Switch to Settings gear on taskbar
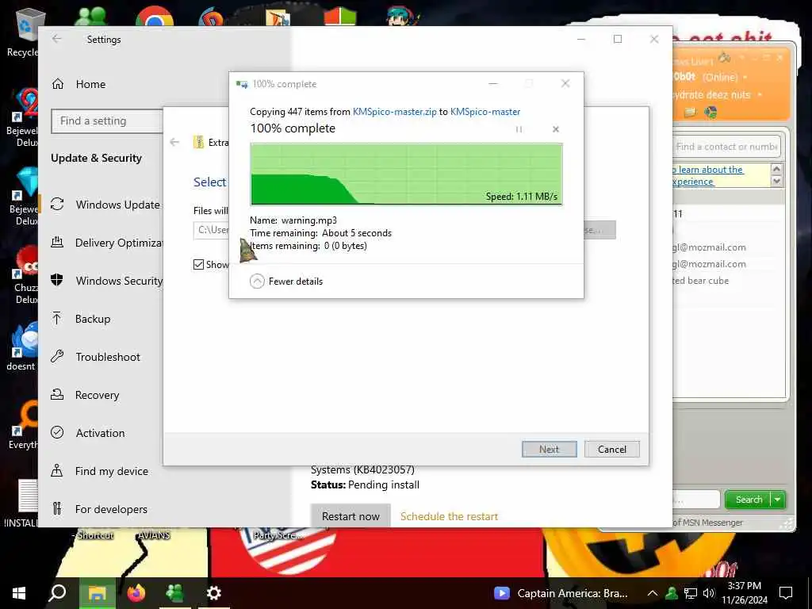Viewport: 812px width, 609px height. tap(213, 593)
